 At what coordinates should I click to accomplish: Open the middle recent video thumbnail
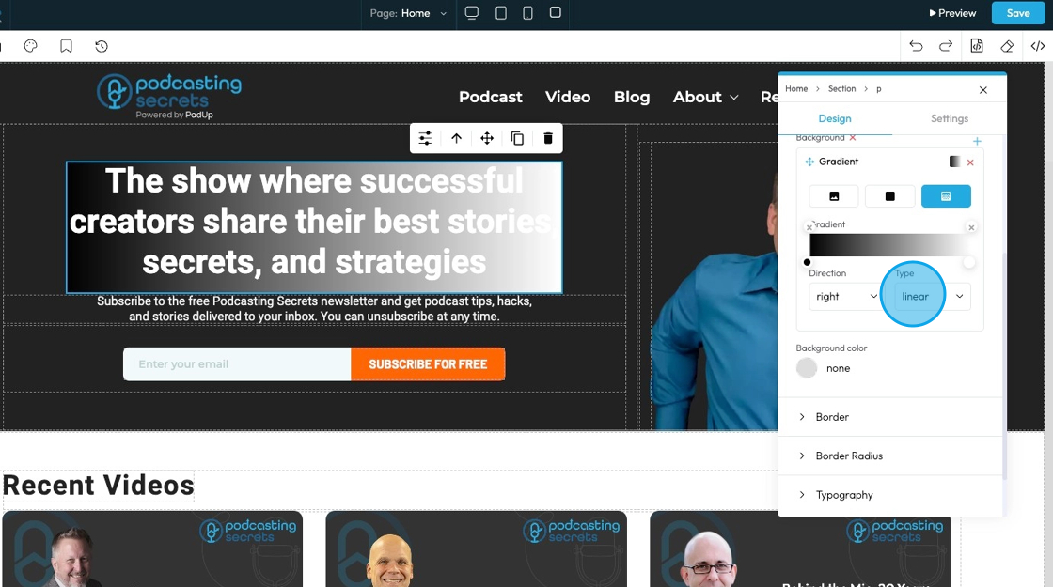(x=476, y=548)
